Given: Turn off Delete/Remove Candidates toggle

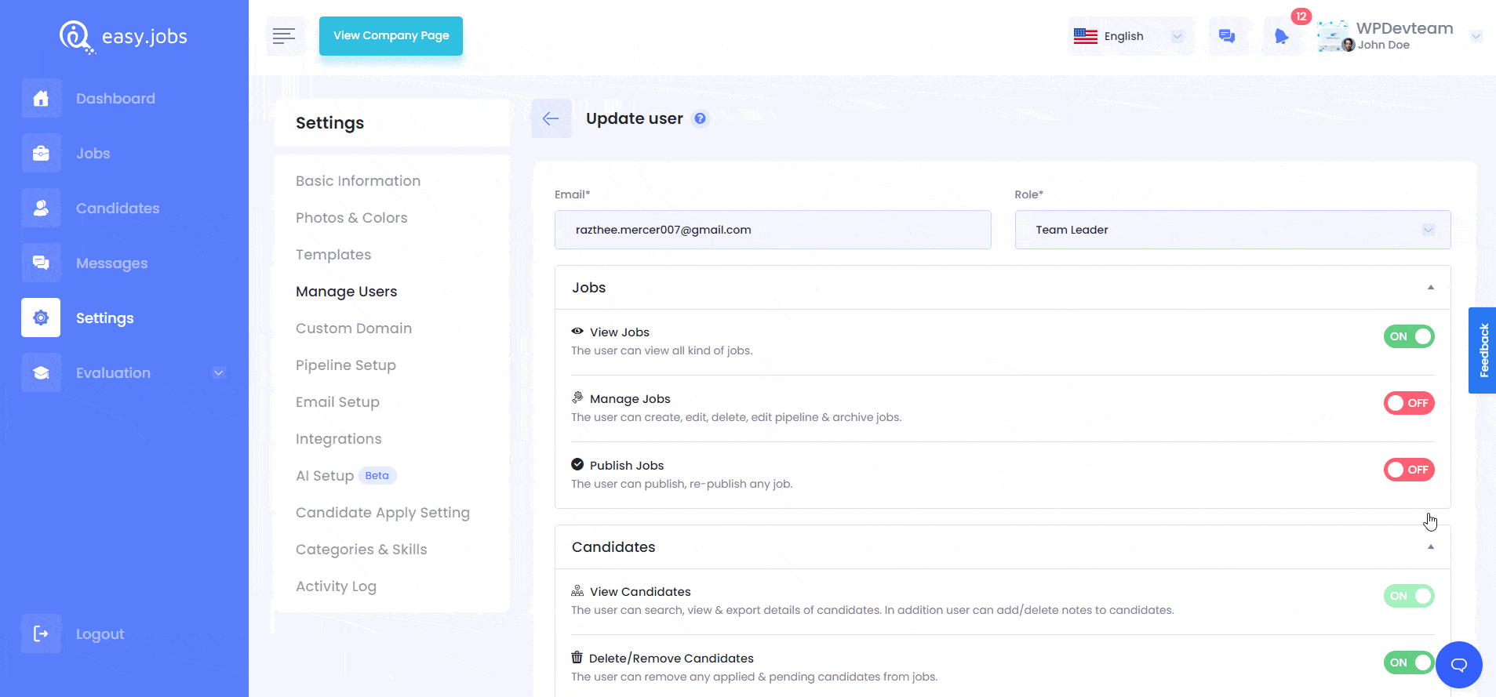Looking at the screenshot, I should pos(1409,663).
